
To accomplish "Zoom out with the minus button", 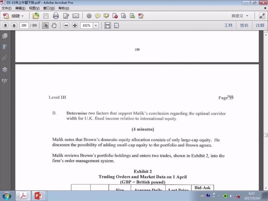I will pyautogui.click(x=66, y=25).
